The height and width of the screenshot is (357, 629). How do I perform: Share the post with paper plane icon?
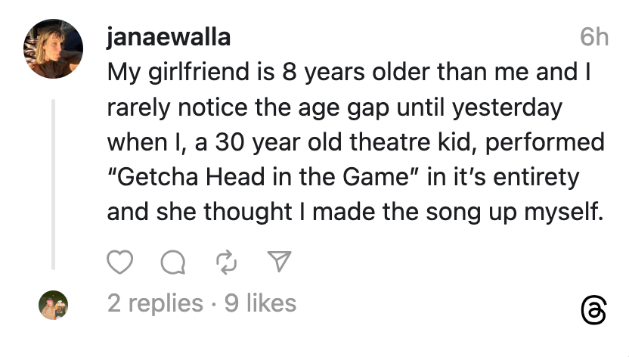[x=280, y=262]
